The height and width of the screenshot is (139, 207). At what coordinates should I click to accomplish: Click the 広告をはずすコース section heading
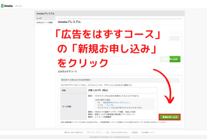(x=68, y=71)
